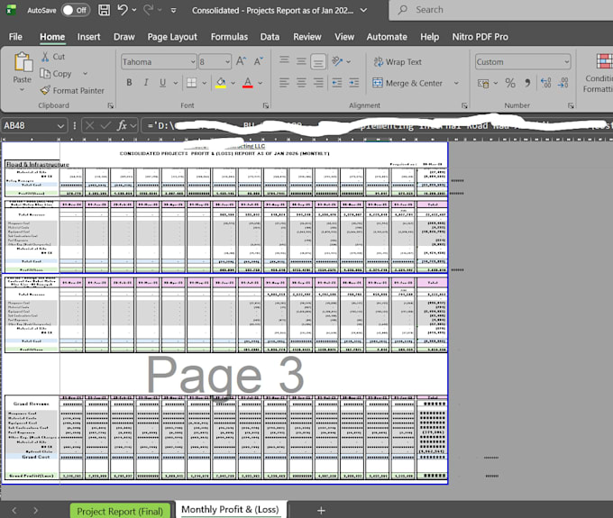613x518 pixels.
Task: Open the View tab
Action: pos(344,37)
